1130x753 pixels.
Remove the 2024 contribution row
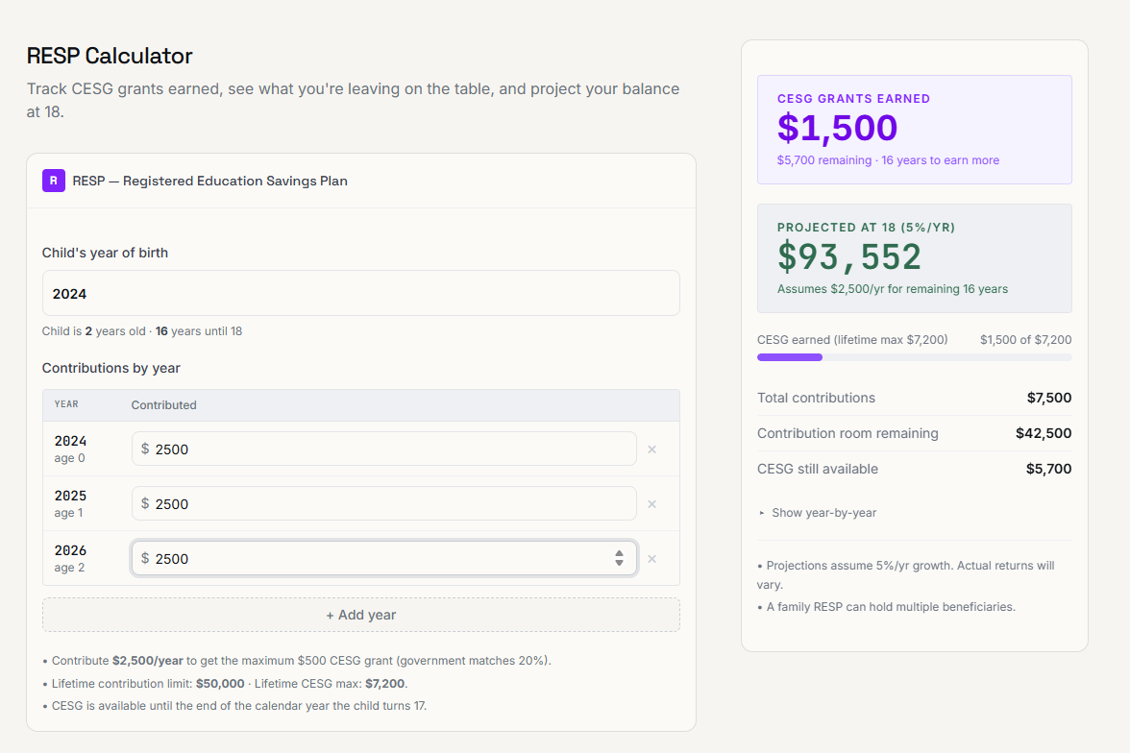click(651, 449)
